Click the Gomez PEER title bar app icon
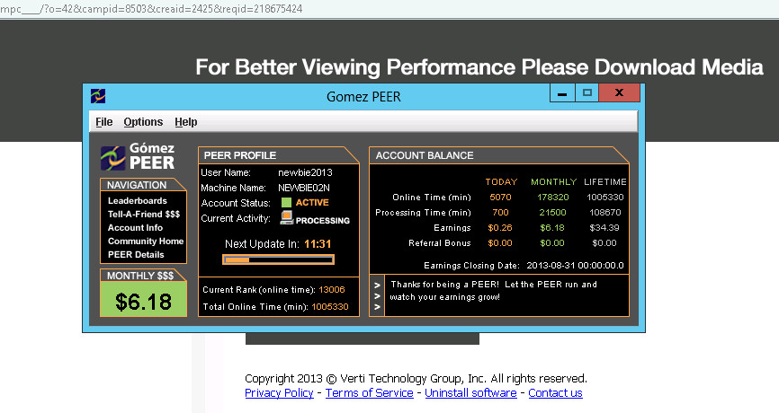 pos(98,96)
